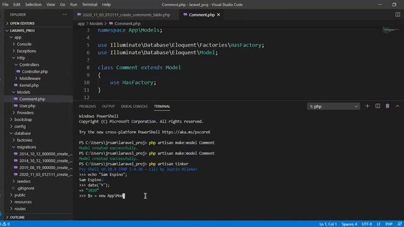Create a new terminal with plus icon
This screenshot has width=404, height=227.
click(367, 106)
